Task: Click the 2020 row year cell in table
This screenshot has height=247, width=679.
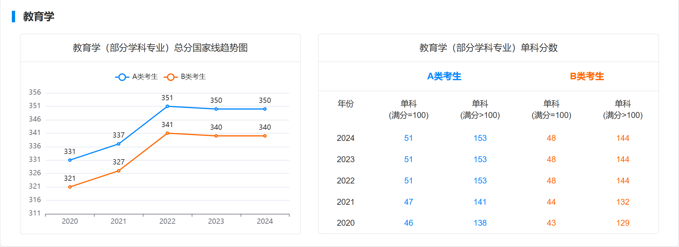Action: 345,223
